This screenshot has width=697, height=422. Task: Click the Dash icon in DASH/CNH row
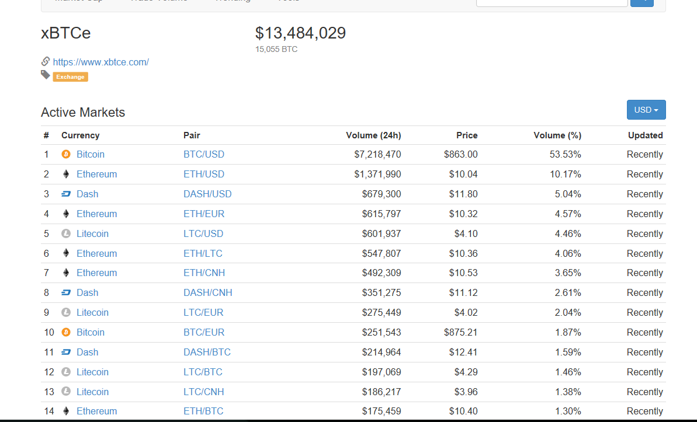click(66, 293)
